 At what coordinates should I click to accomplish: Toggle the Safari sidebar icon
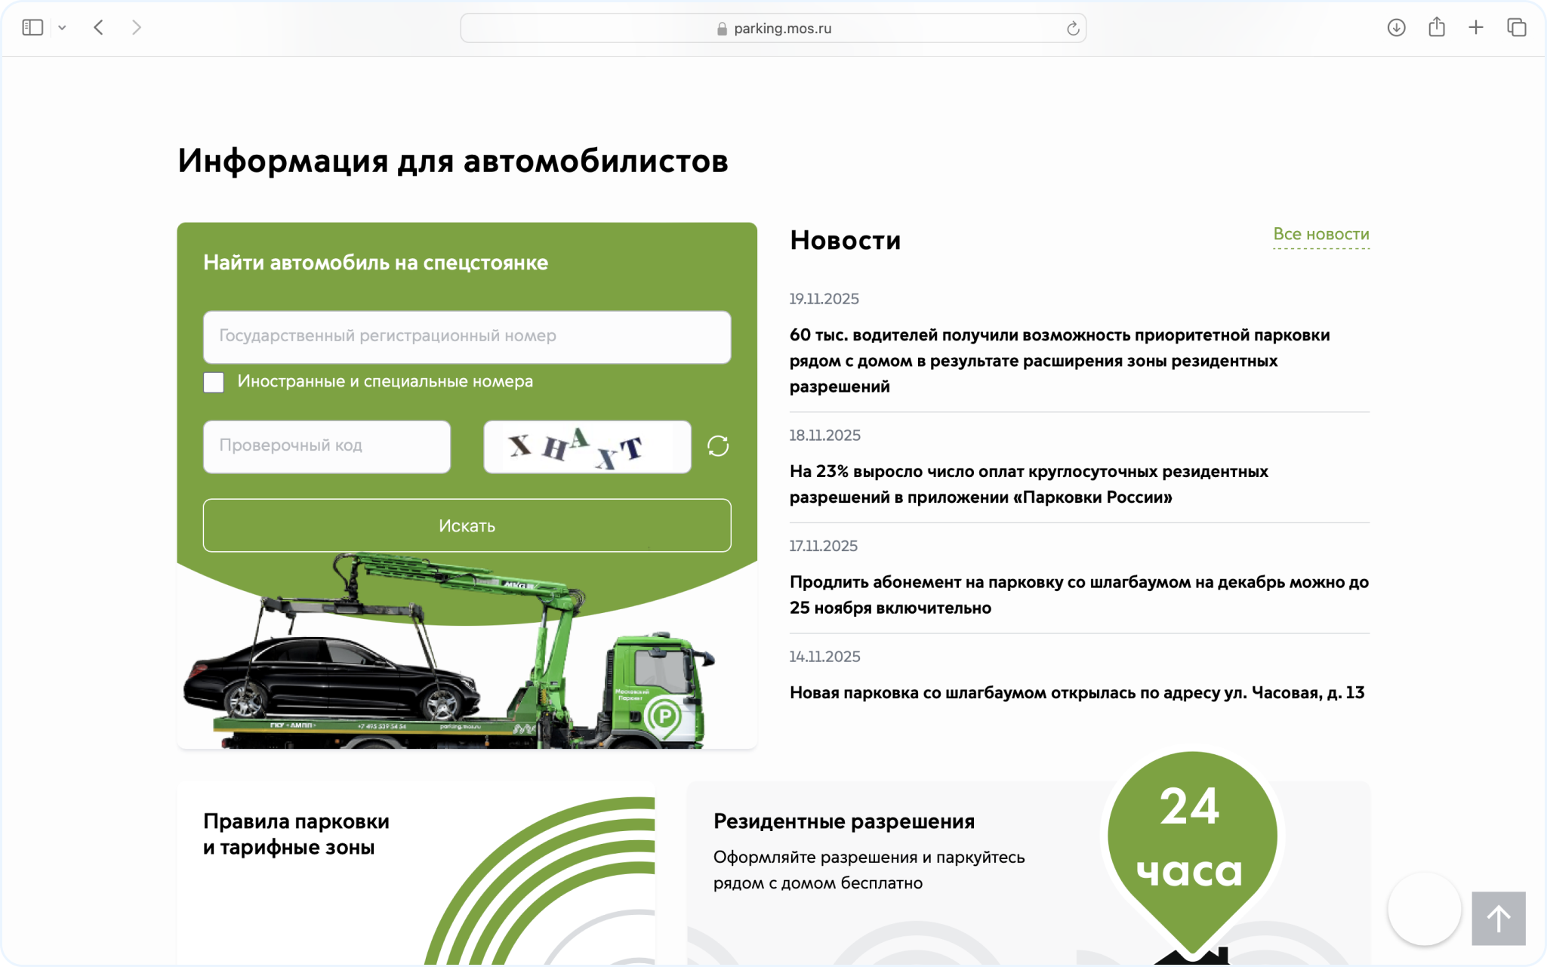coord(32,28)
